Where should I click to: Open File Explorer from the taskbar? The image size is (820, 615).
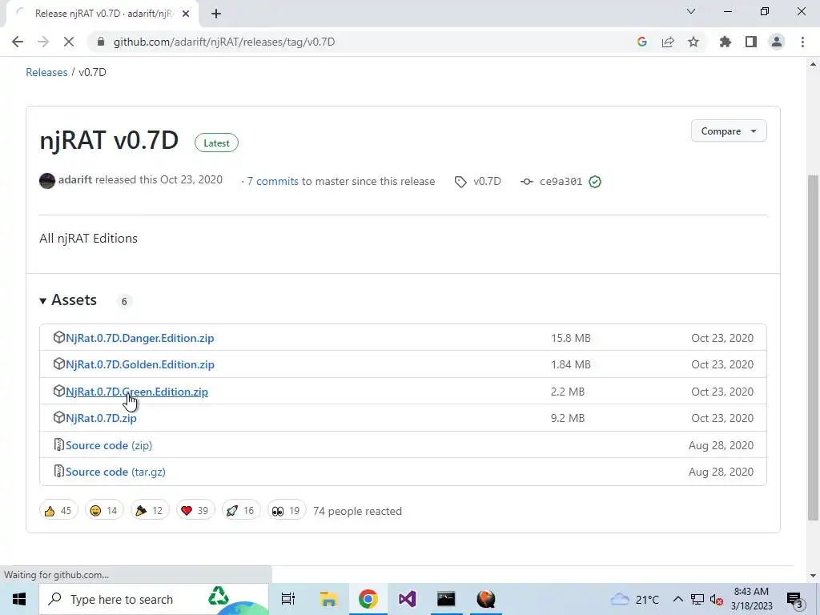tap(328, 599)
